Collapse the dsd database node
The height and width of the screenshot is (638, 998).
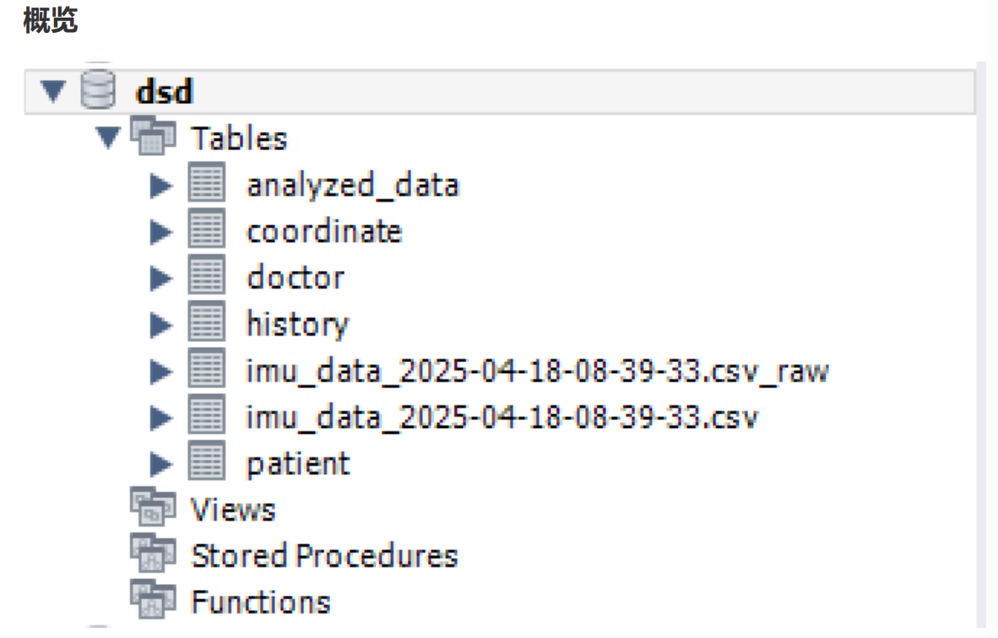[53, 90]
